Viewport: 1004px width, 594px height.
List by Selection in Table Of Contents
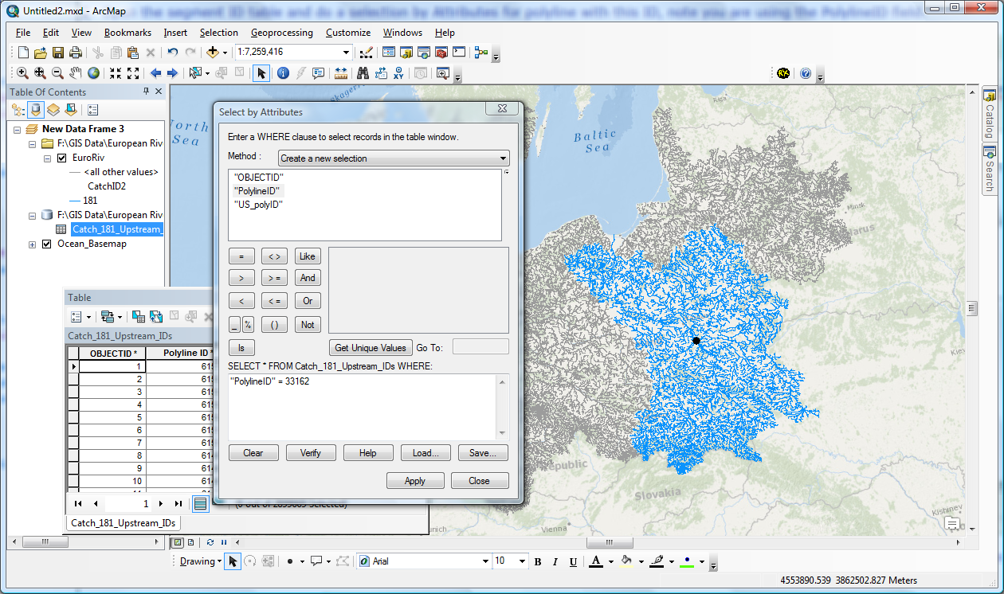click(70, 109)
